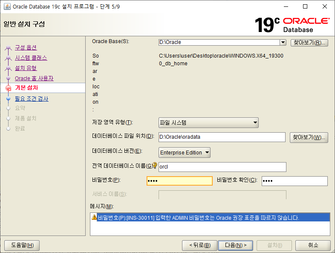
Task: Click the step bullet next to Oracle 홈 사용자
Action: [x=9, y=78]
